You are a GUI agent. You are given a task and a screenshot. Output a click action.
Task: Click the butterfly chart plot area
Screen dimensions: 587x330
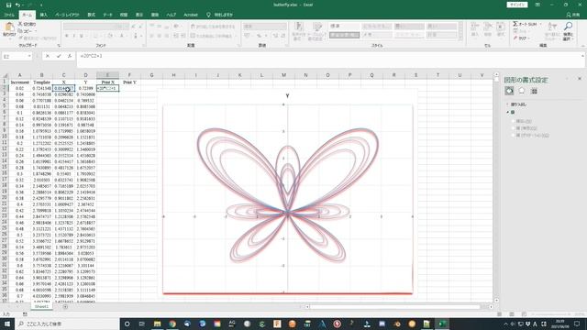(287, 198)
